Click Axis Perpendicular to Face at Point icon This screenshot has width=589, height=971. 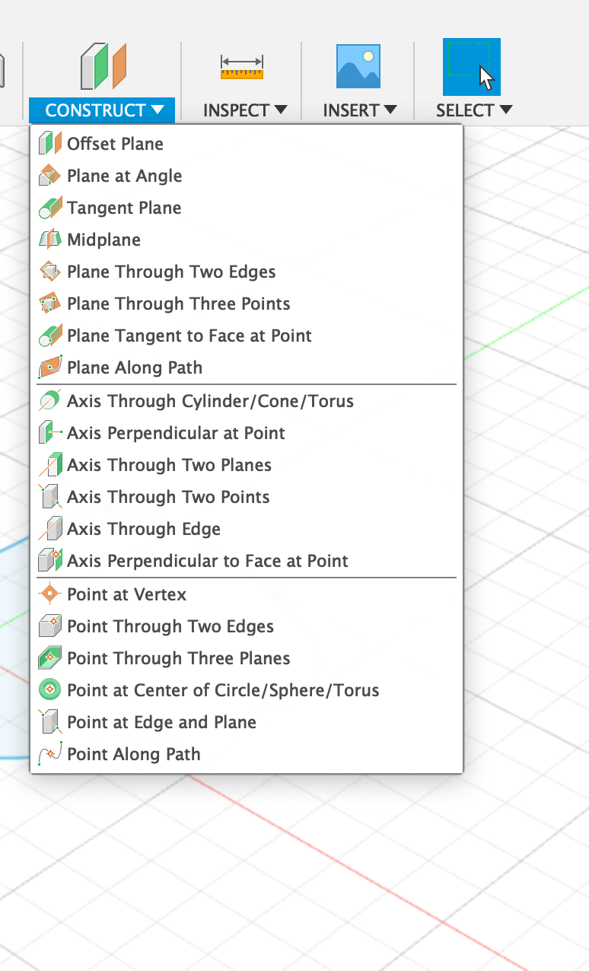[x=49, y=560]
